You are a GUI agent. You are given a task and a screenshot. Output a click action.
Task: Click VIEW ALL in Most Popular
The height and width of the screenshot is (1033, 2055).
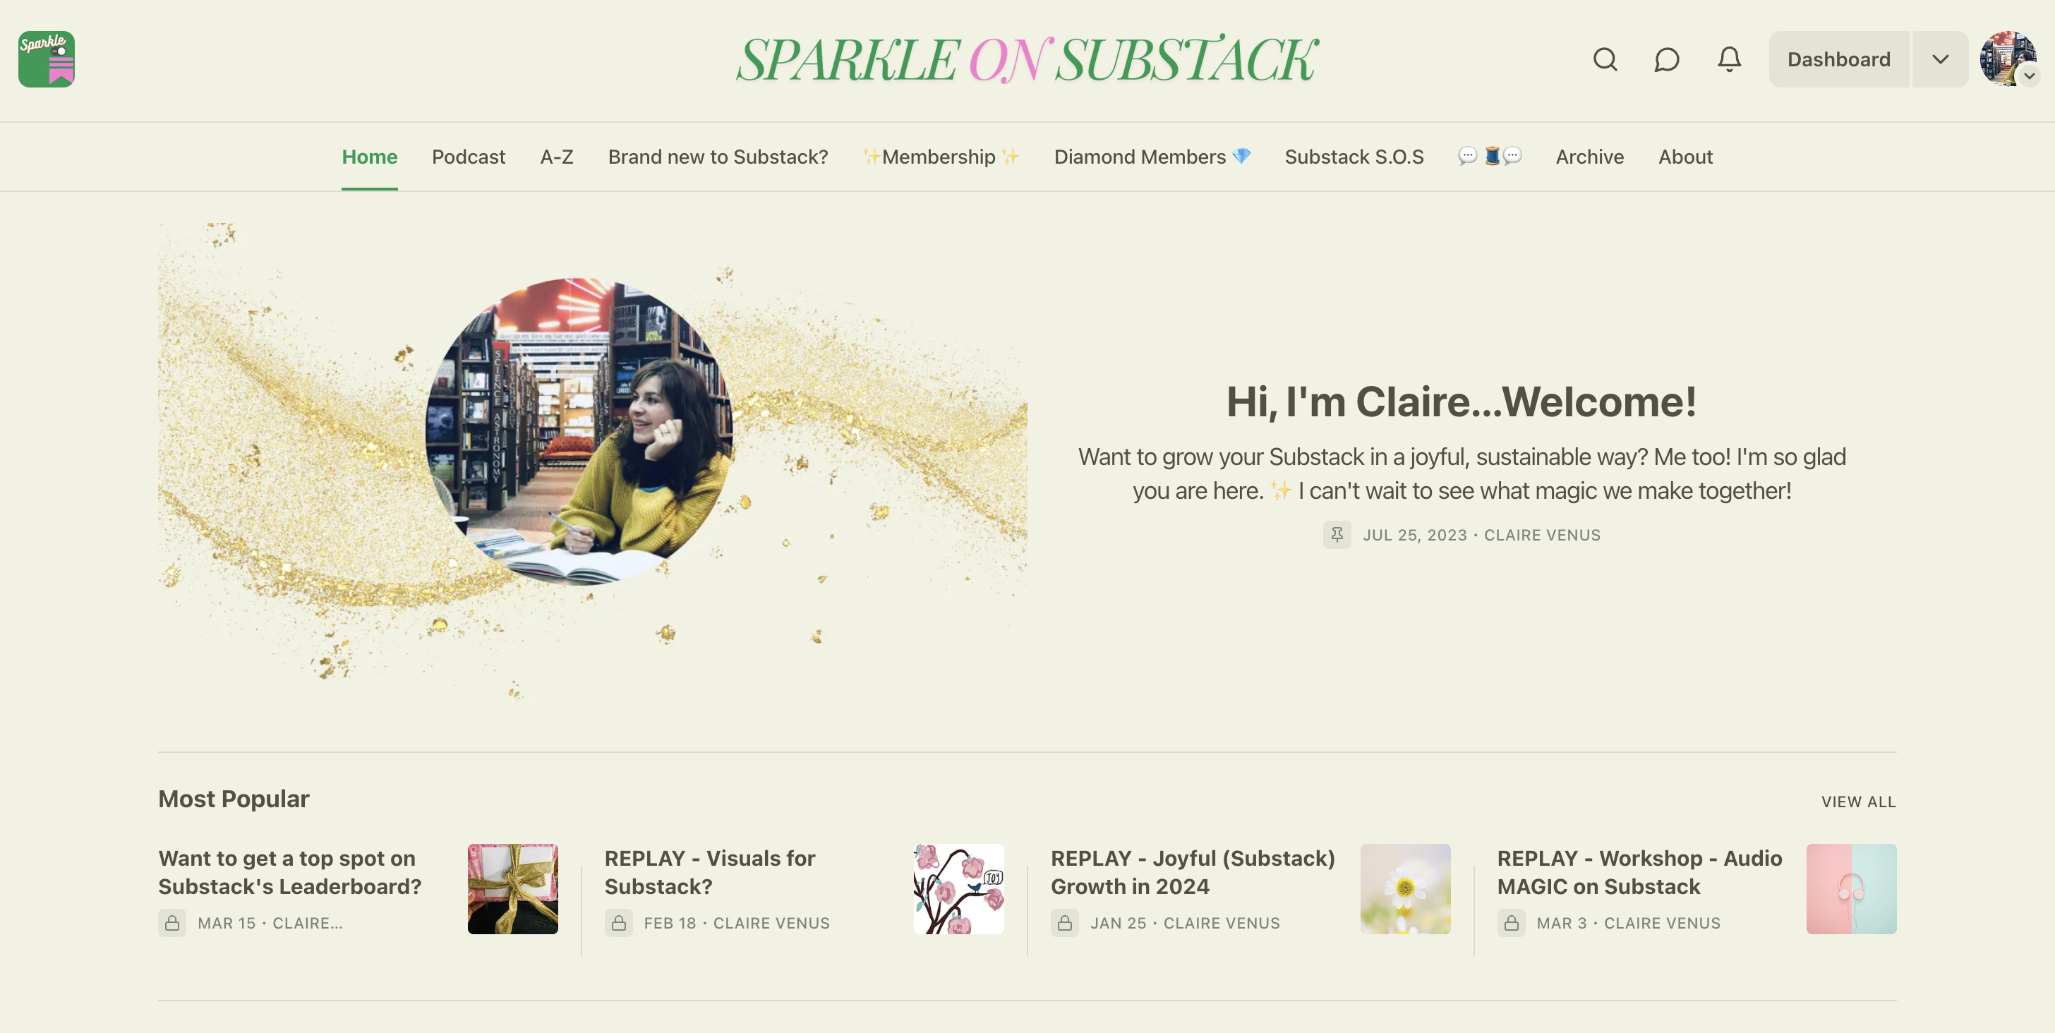(1858, 802)
